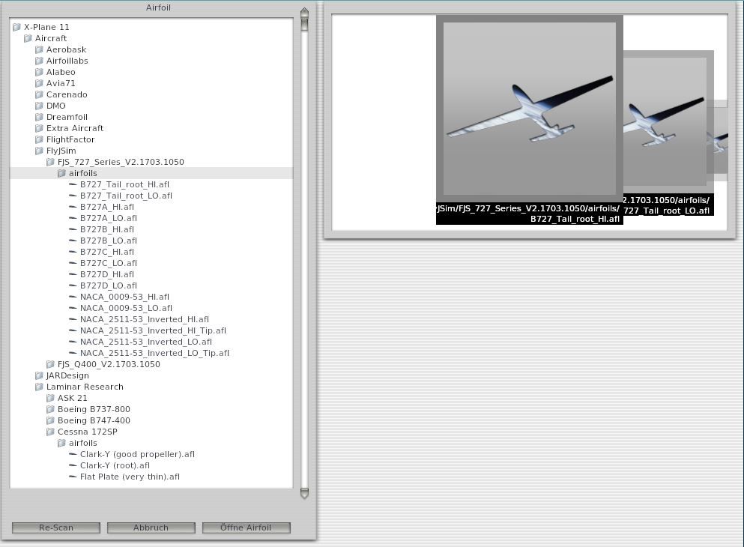Click the airfoil icon beside Clark-Y (root).afl
This screenshot has width=744, height=547.
point(73,465)
